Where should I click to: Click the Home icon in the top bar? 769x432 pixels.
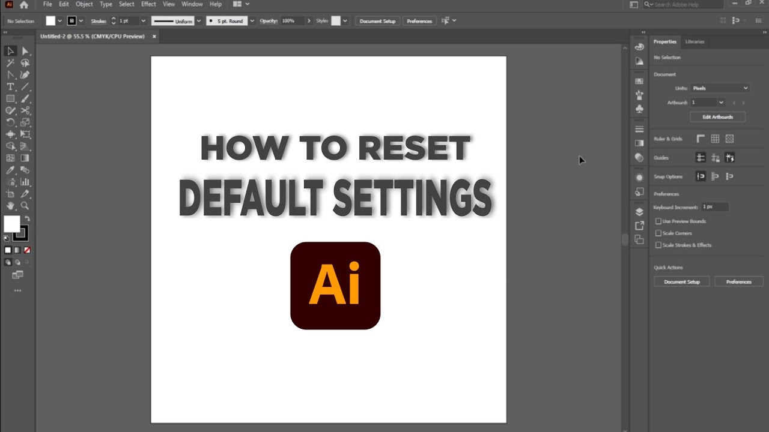point(24,5)
